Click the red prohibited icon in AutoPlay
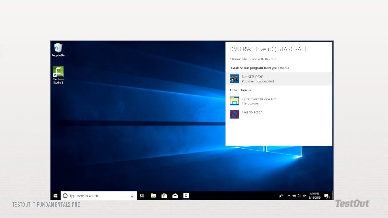The width and height of the screenshot is (388, 218). (234, 114)
